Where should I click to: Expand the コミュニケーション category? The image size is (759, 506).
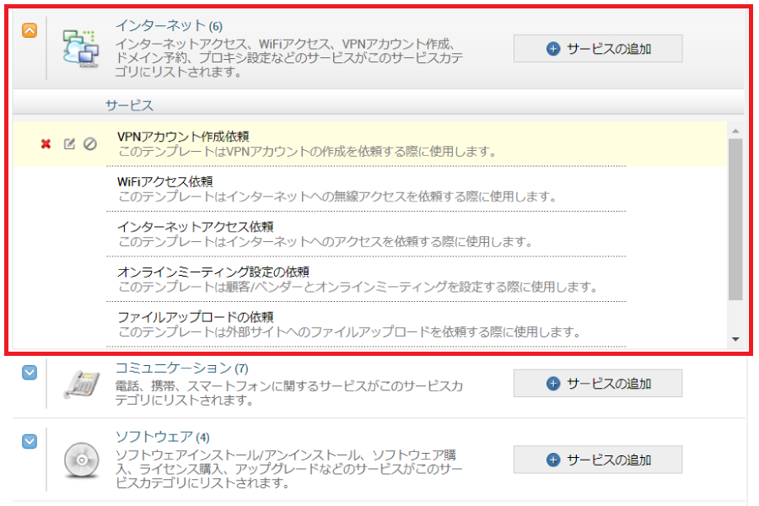30,373
